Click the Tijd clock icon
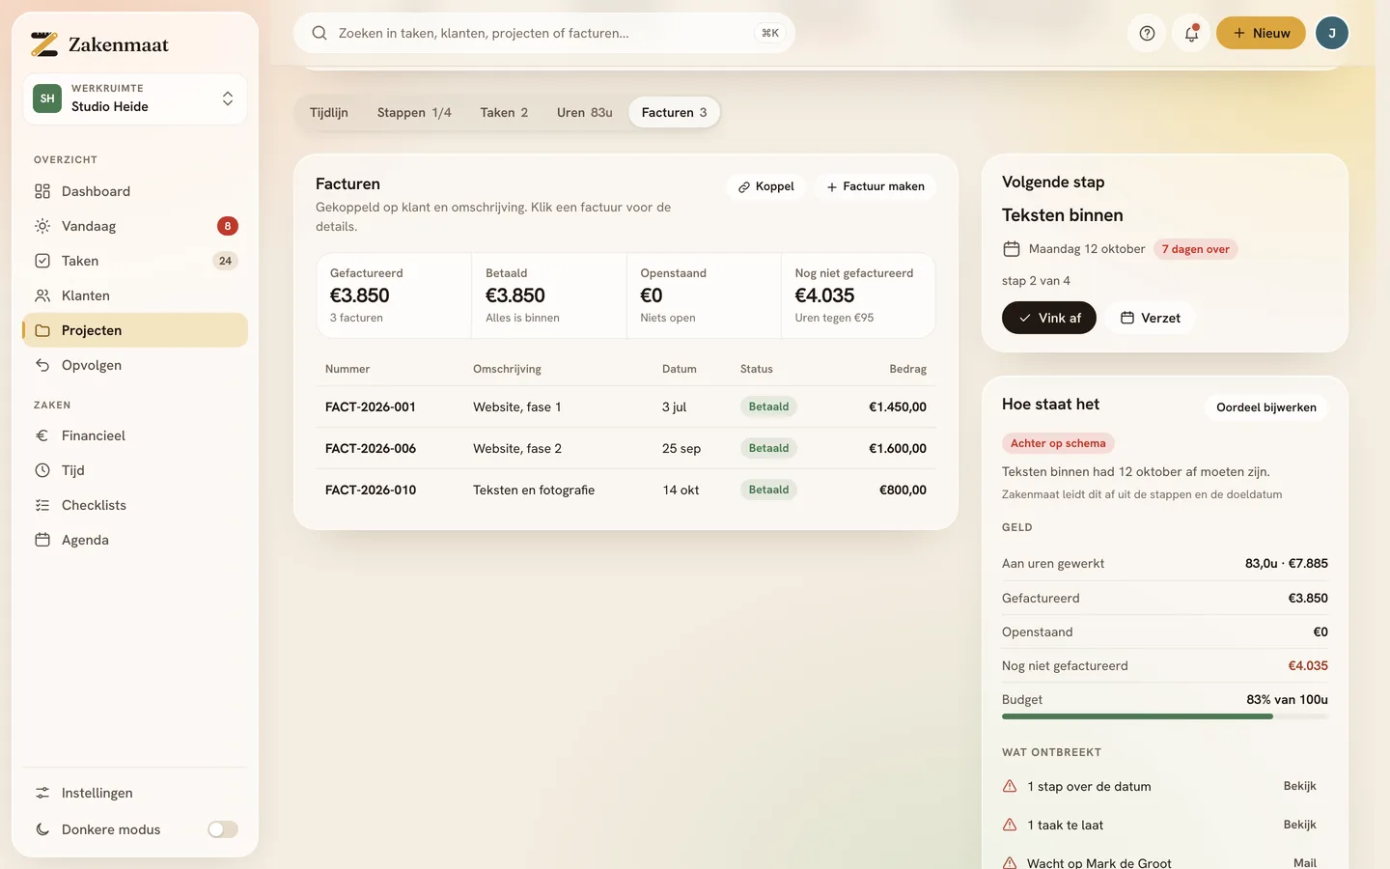 [x=42, y=470]
